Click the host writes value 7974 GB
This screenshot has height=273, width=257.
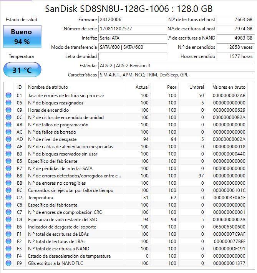coord(235,29)
